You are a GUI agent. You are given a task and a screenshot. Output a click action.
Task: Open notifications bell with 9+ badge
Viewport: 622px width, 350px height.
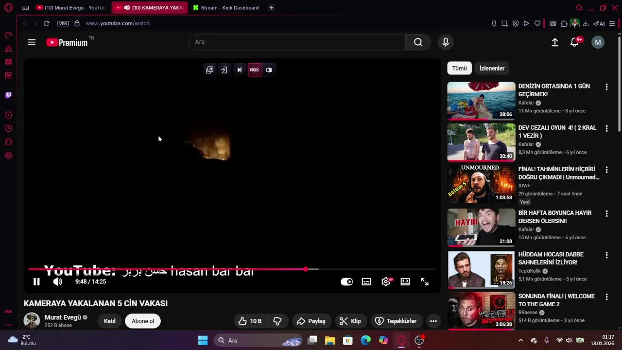tap(574, 42)
